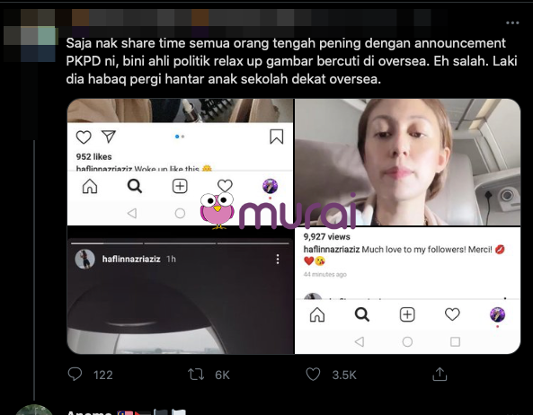Open replies via the 122 comment icon
Image resolution: width=533 pixels, height=415 pixels.
pos(75,375)
